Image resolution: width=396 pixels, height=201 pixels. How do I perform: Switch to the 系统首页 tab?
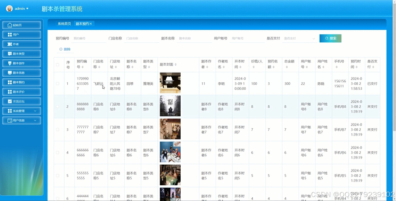click(64, 24)
